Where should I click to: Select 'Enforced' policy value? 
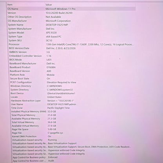tap(53, 157)
